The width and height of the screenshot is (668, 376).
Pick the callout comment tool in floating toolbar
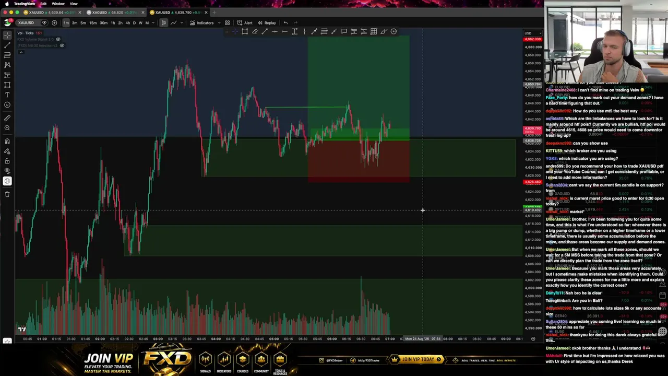[x=344, y=32]
